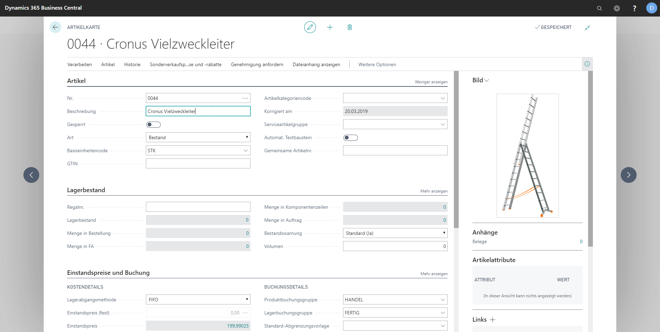
Task: Open Sonderverkaufspreise und -rabatte menu
Action: [x=185, y=64]
